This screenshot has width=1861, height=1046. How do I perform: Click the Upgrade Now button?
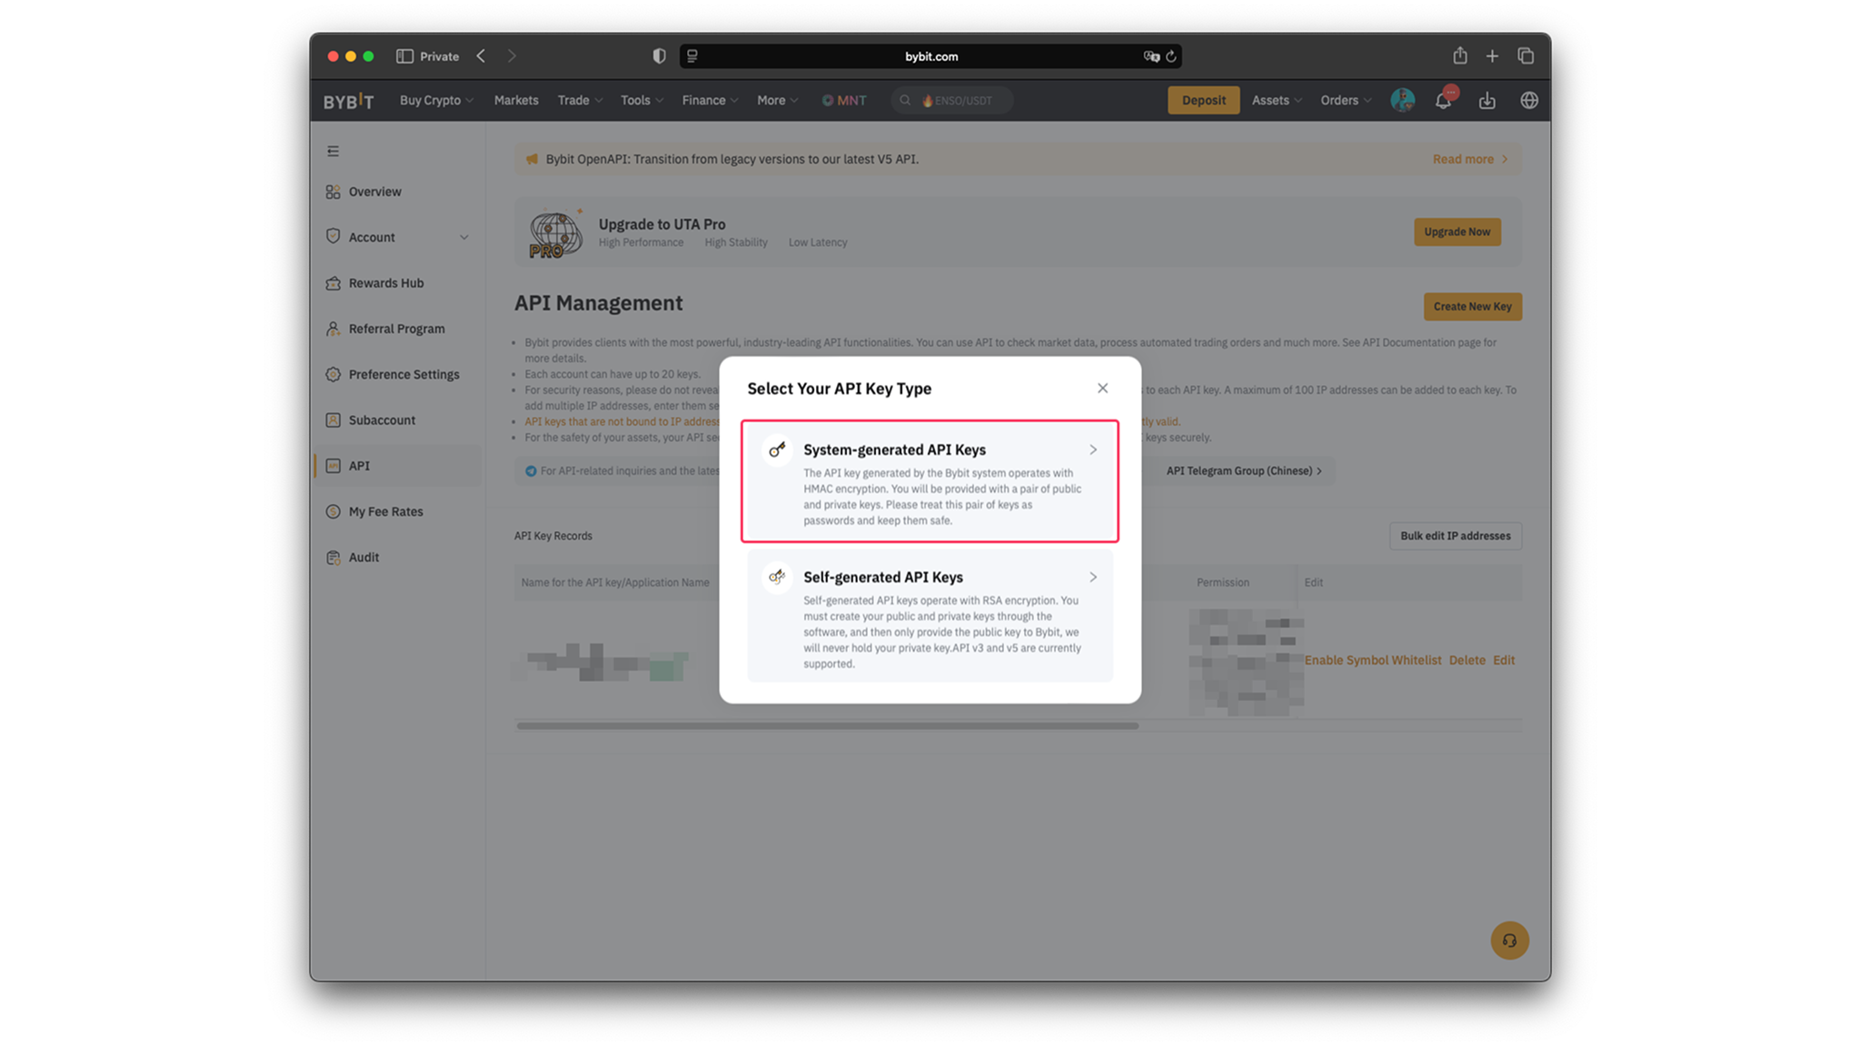click(x=1457, y=232)
